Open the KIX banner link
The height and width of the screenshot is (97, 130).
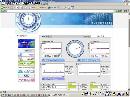(x=26, y=76)
